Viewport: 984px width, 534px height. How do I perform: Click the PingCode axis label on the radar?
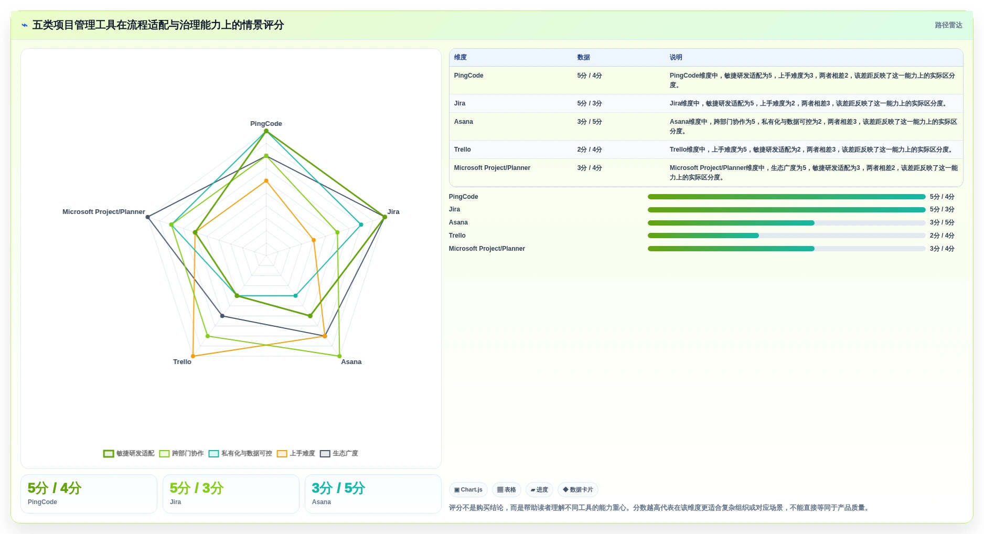(x=266, y=124)
